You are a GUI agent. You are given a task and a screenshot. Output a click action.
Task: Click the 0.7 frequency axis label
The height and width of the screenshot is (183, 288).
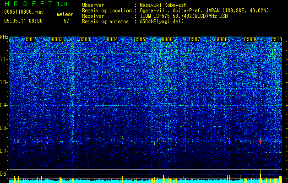[4, 151]
